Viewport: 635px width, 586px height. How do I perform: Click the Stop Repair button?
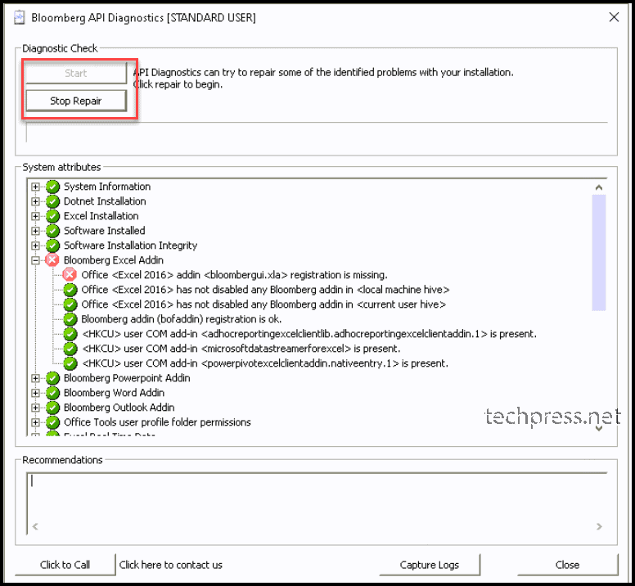(76, 101)
